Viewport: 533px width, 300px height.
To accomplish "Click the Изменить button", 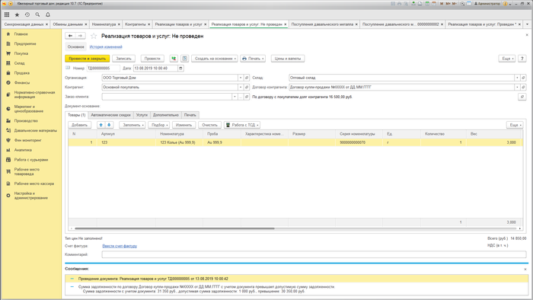I will click(x=184, y=125).
